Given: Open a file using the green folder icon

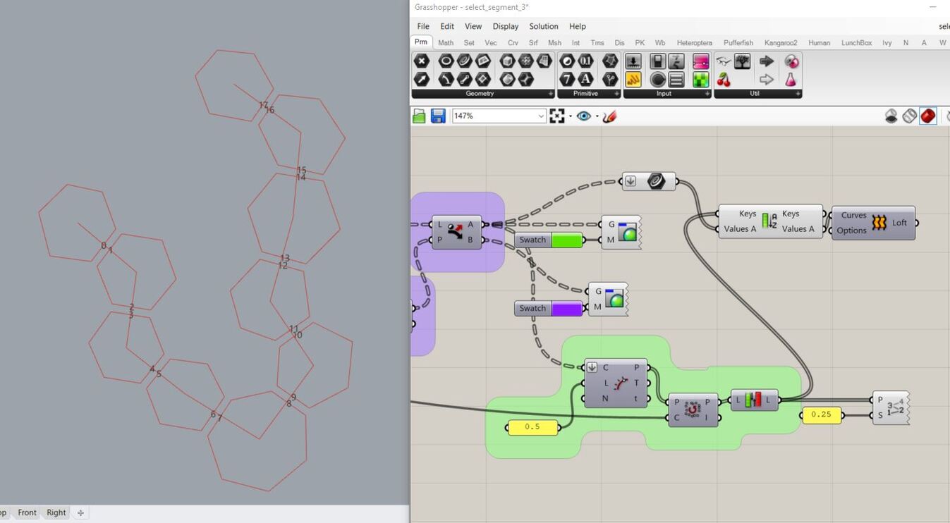Looking at the screenshot, I should 418,116.
